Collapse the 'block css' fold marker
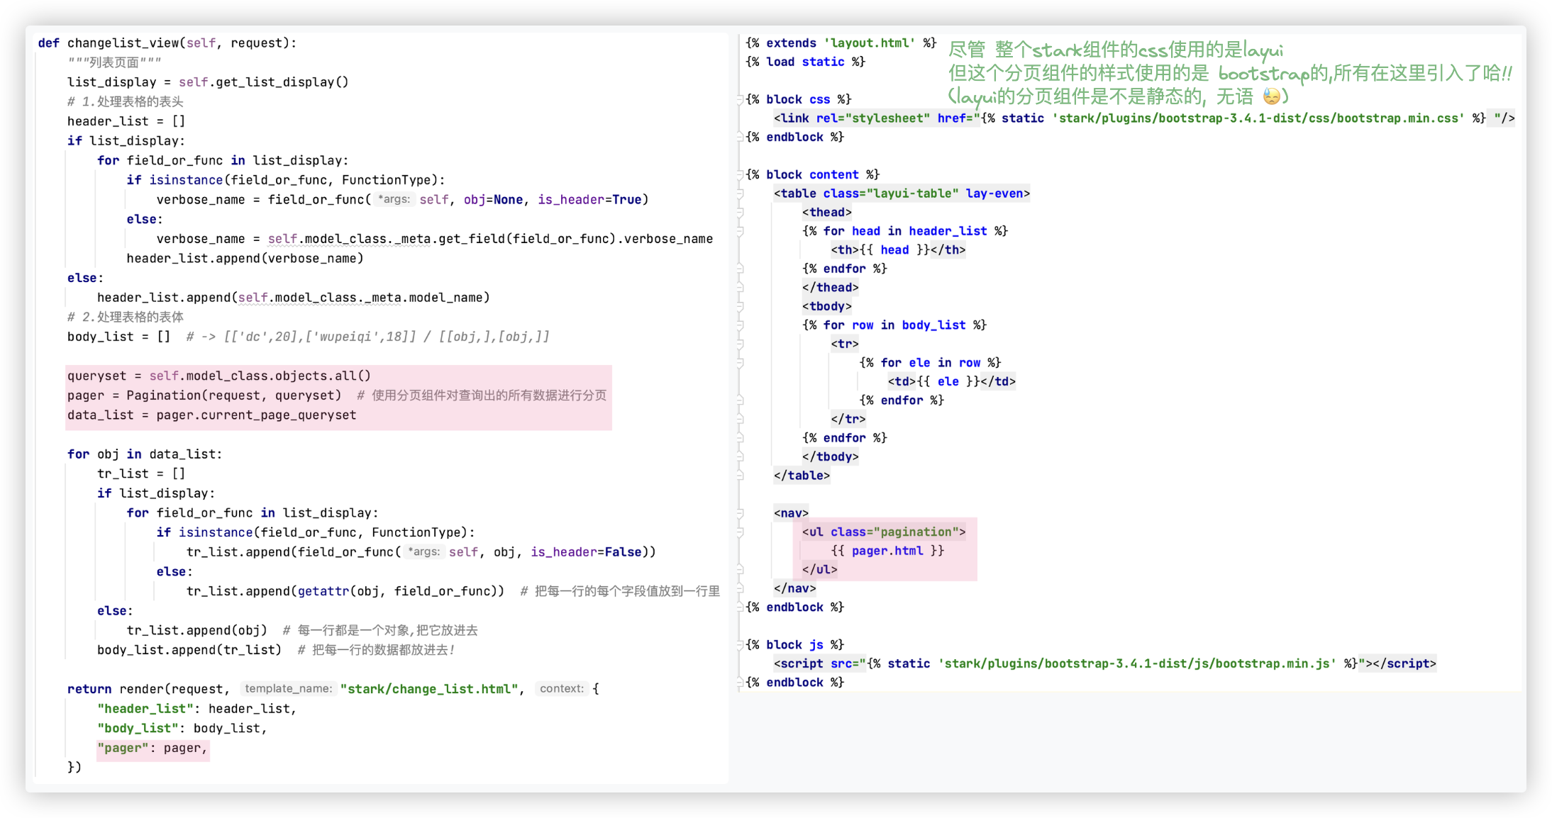Screen dimensions: 1552x818 point(740,99)
